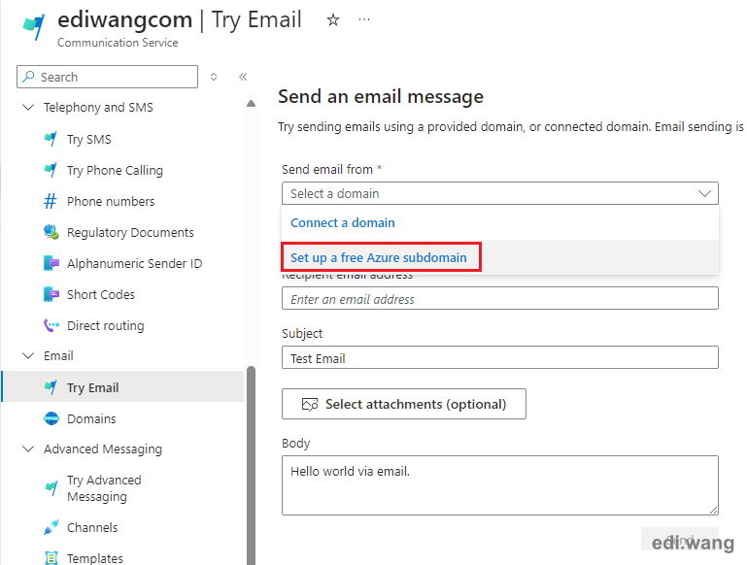
Task: Click the Body textarea resize handle
Action: (713, 510)
